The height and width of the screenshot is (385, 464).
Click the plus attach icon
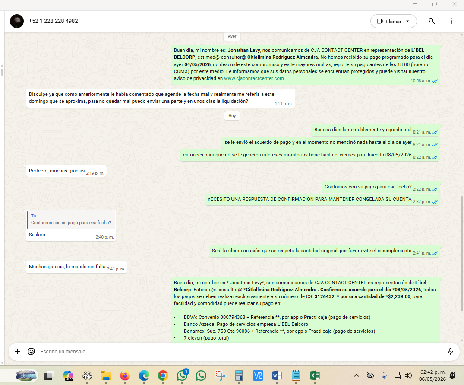[x=17, y=352]
